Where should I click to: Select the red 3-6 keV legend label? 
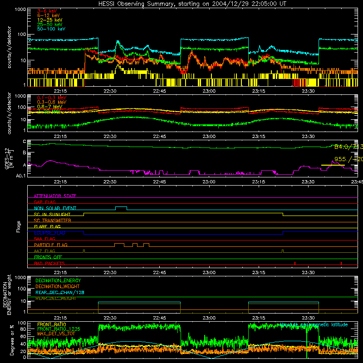coord(47,11)
